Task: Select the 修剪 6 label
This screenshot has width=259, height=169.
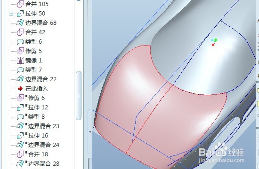Action: coord(36,98)
